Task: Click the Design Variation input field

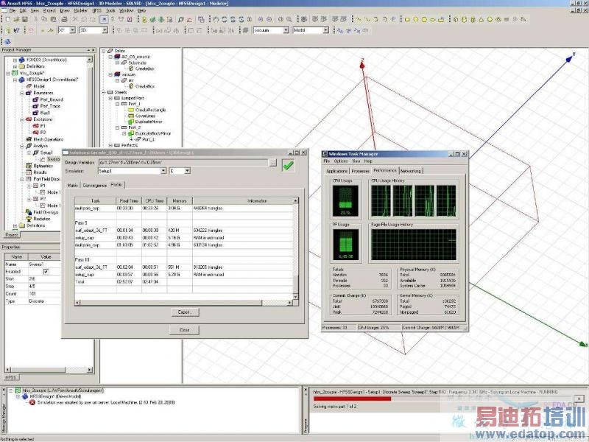Action: (183, 163)
